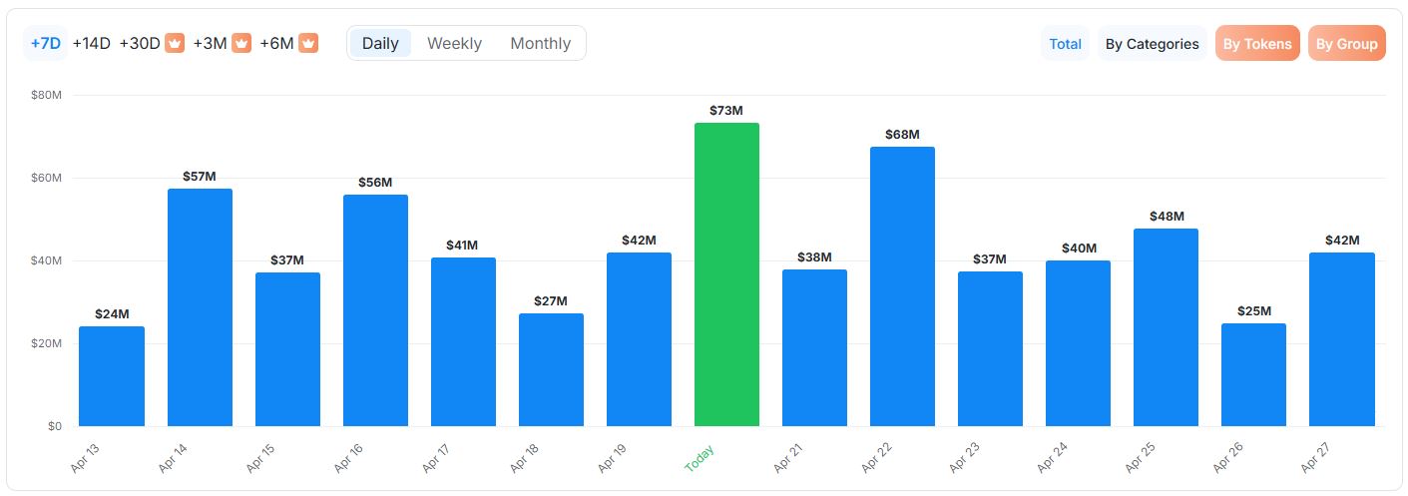Select the +7D time range
The image size is (1408, 496).
coord(45,44)
